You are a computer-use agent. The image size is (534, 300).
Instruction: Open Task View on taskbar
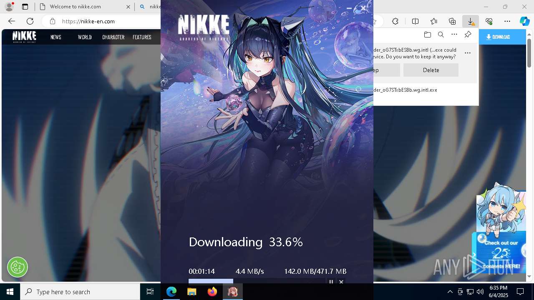(150, 292)
